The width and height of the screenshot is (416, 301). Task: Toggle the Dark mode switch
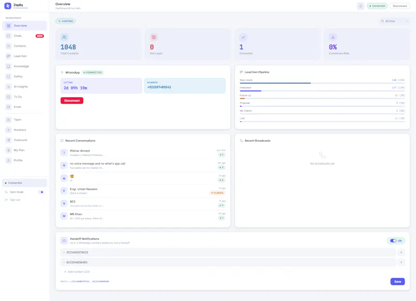tap(41, 192)
